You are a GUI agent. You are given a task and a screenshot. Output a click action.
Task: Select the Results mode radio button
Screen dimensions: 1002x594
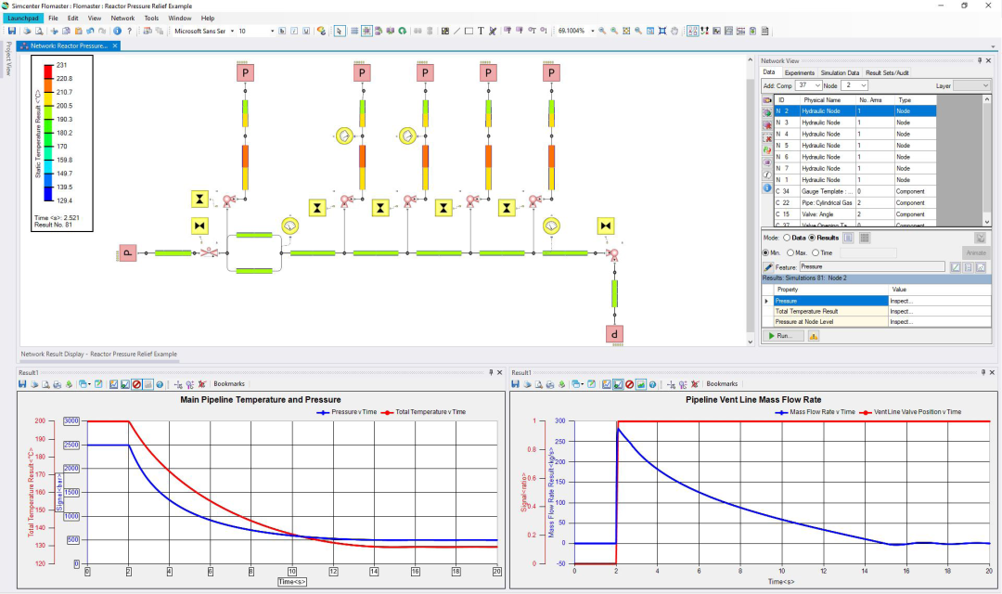(812, 238)
